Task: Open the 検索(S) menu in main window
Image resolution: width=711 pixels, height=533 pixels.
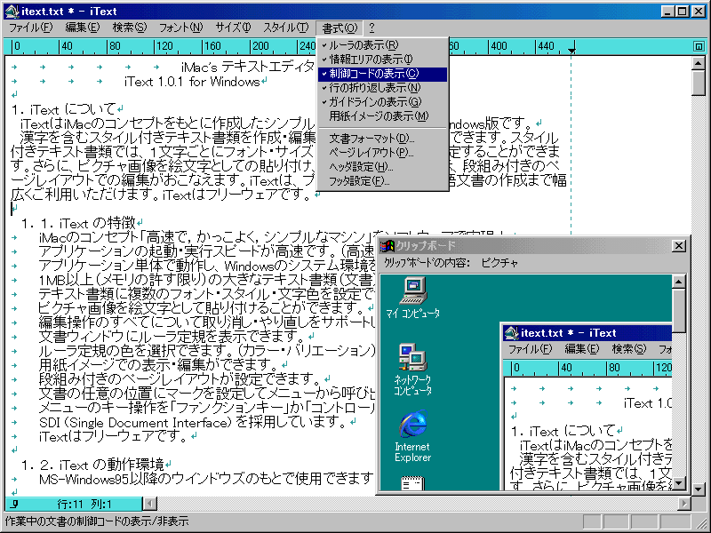Action: click(130, 28)
